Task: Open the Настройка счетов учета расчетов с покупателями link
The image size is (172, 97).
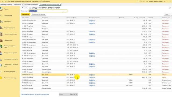Action: (x=35, y=94)
